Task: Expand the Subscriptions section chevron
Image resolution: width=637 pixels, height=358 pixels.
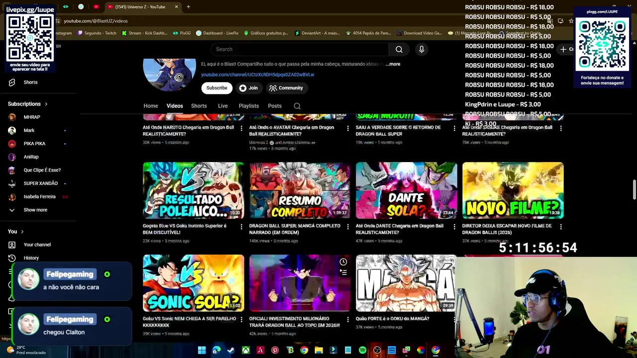Action: click(x=46, y=104)
